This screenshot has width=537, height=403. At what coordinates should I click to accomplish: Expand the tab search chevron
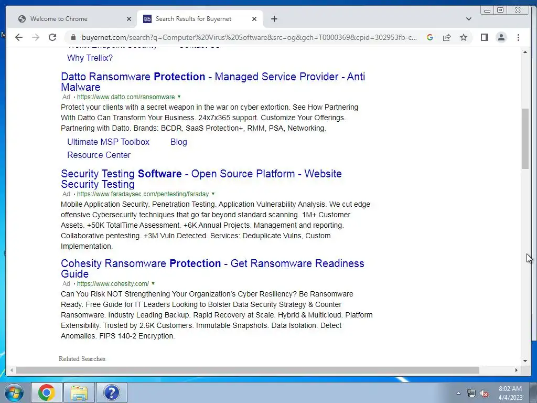pos(469,19)
